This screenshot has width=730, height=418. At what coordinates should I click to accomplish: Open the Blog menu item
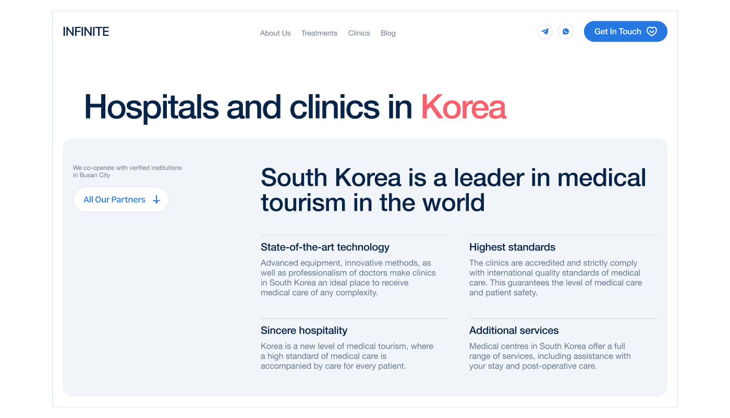point(388,33)
